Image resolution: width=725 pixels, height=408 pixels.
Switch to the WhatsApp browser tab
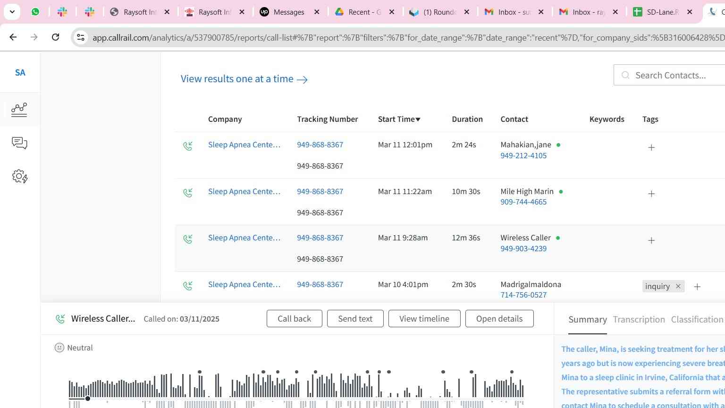35,12
